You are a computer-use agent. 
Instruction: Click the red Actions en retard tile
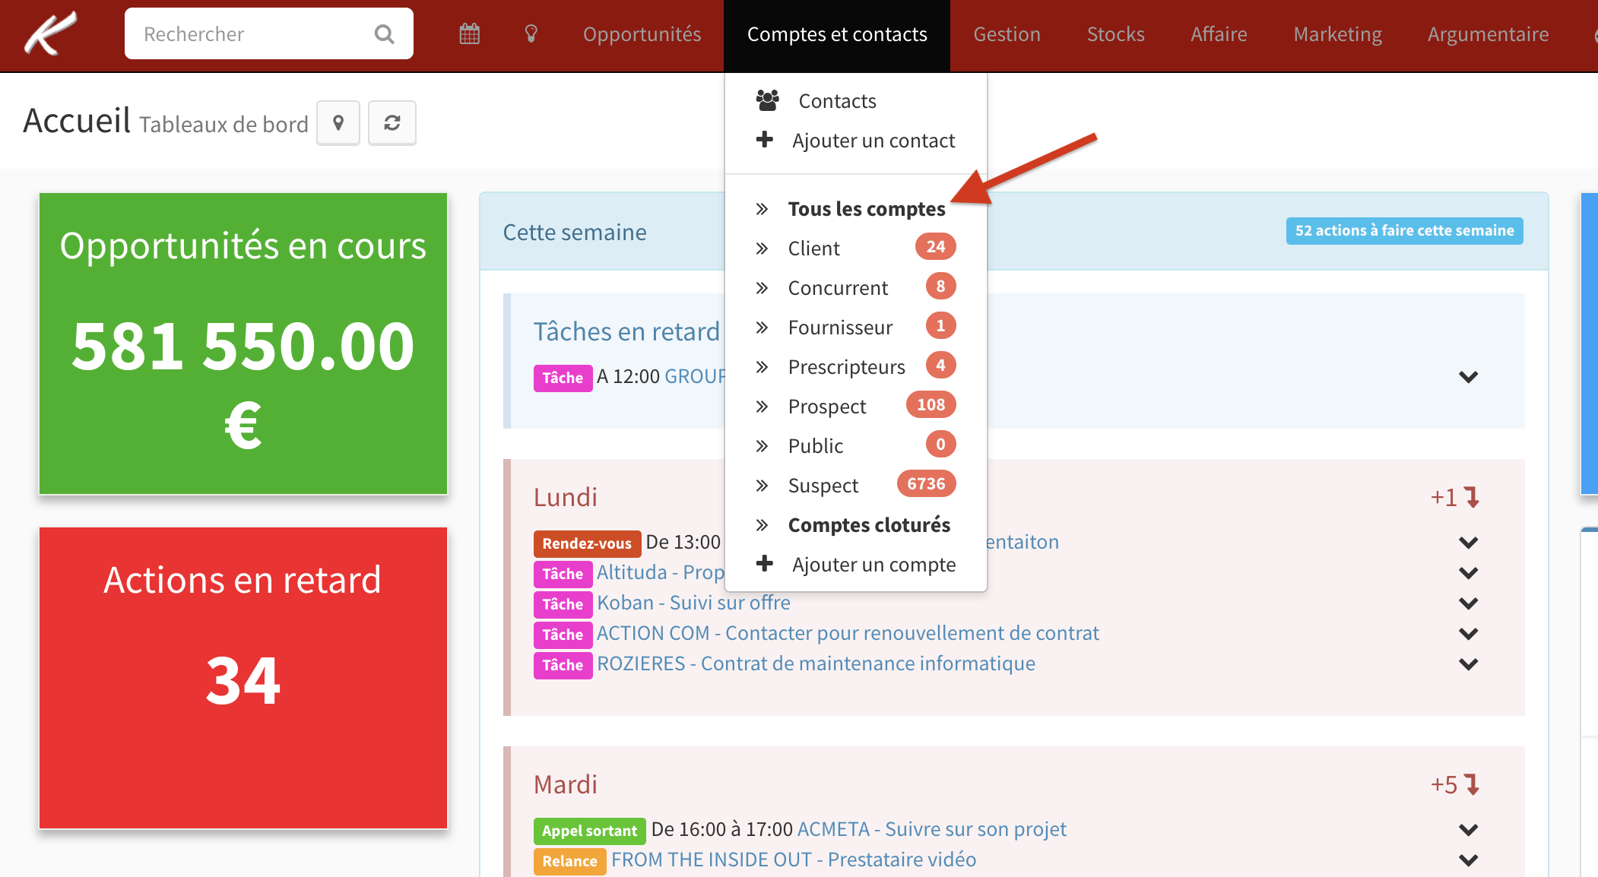click(243, 678)
